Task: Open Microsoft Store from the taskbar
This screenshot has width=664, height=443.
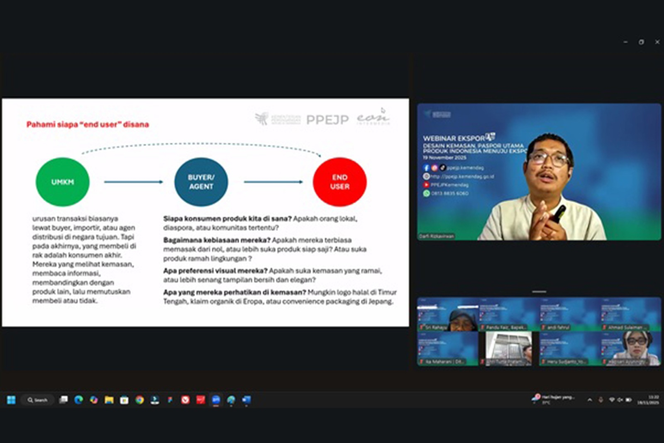Action: (x=124, y=400)
